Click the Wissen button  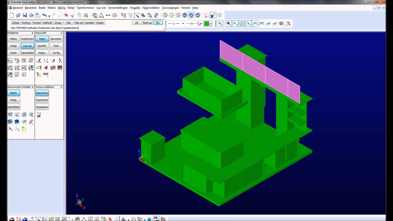click(100, 23)
